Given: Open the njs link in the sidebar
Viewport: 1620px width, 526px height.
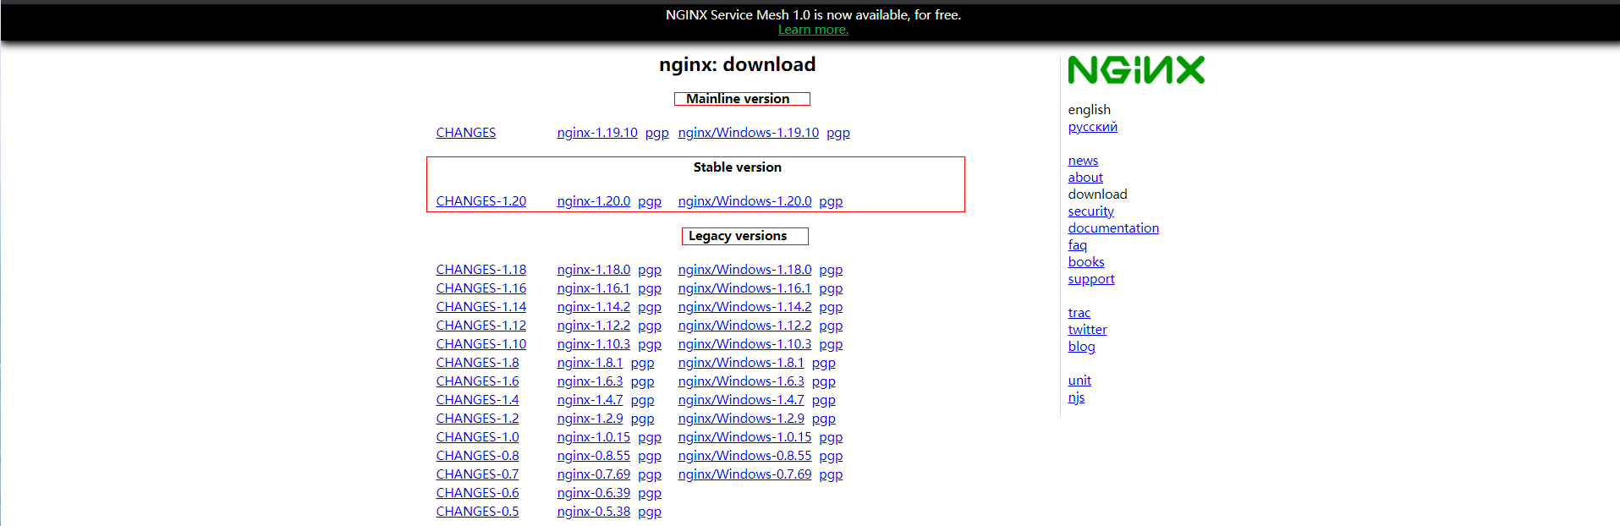Looking at the screenshot, I should click(1076, 397).
